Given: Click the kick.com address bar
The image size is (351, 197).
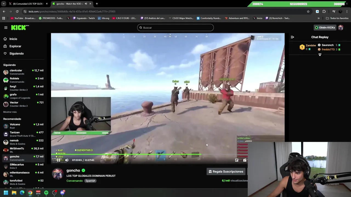Looking at the screenshot, I should pyautogui.click(x=165, y=11).
